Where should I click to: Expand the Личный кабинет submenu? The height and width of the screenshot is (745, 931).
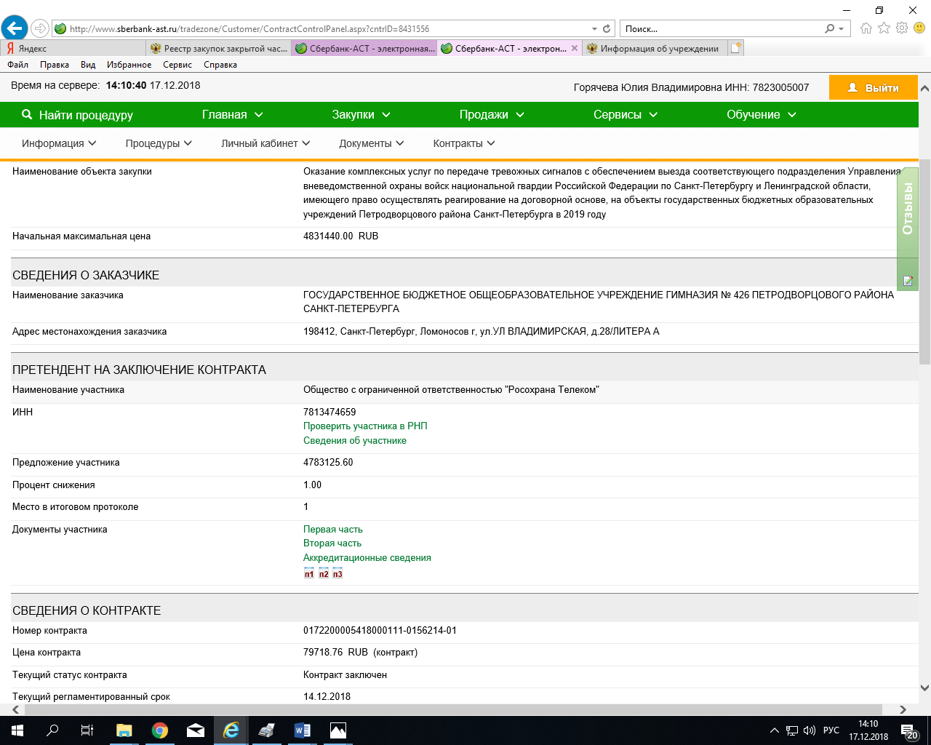(265, 143)
